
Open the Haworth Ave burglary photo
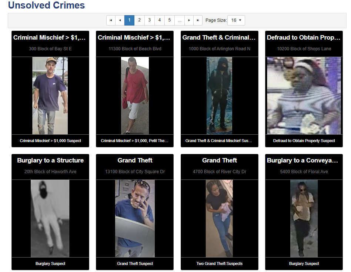pyautogui.click(x=50, y=218)
